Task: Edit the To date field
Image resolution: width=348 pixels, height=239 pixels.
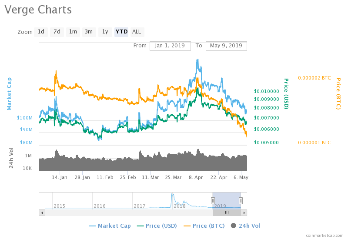Action: point(226,46)
